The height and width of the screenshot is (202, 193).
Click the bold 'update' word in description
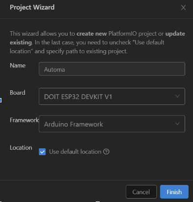(175, 34)
